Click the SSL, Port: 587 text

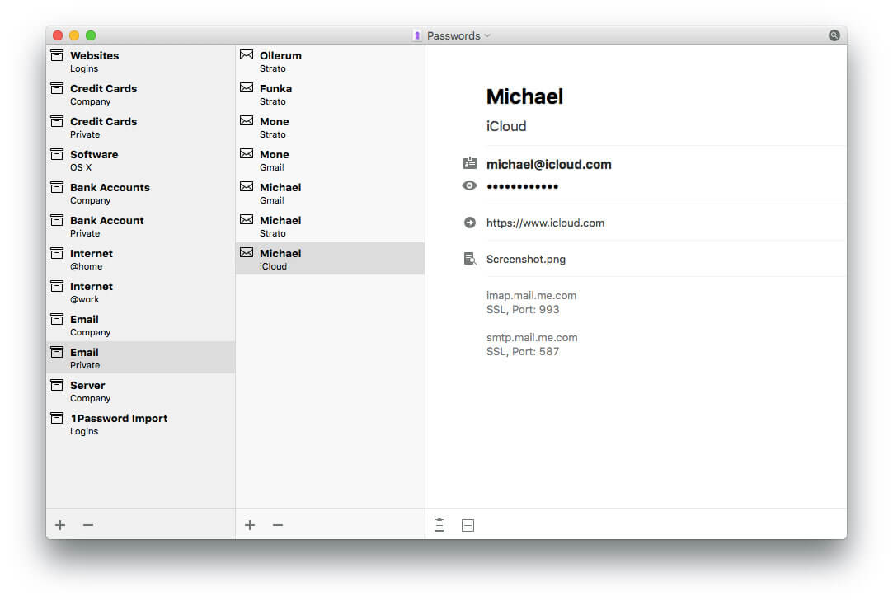click(x=523, y=352)
